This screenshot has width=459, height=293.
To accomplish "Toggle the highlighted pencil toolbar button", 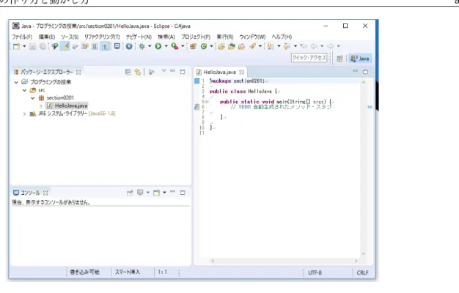I will [x=65, y=46].
